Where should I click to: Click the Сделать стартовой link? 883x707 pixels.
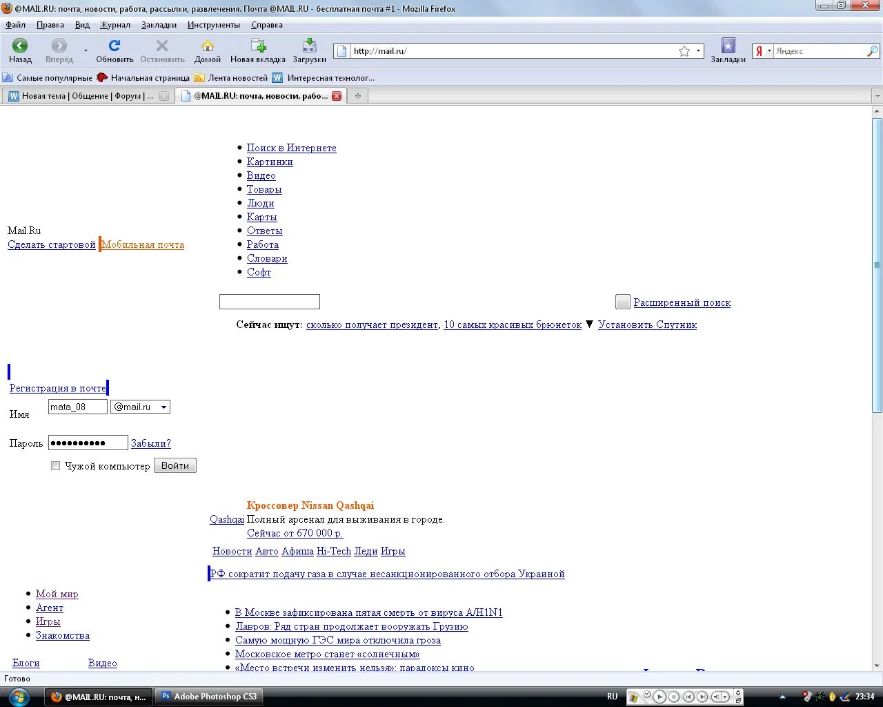[52, 244]
